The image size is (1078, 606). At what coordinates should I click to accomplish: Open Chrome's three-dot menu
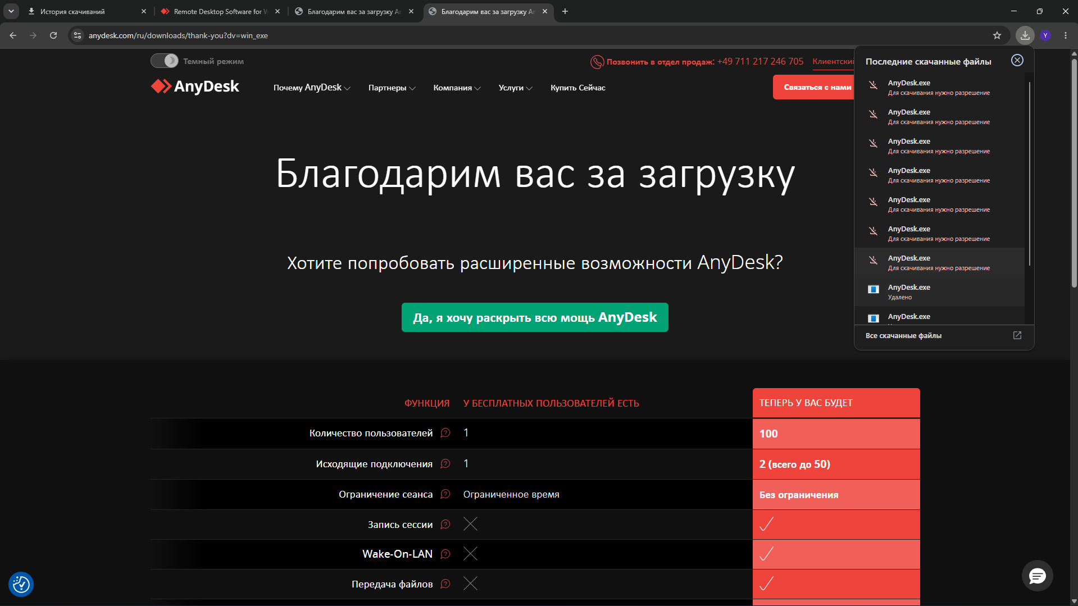pos(1066,35)
